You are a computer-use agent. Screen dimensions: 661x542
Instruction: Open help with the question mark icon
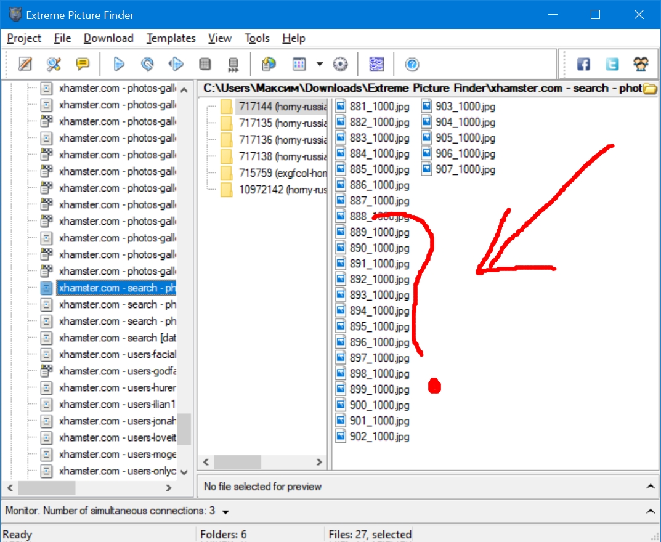[x=412, y=64]
